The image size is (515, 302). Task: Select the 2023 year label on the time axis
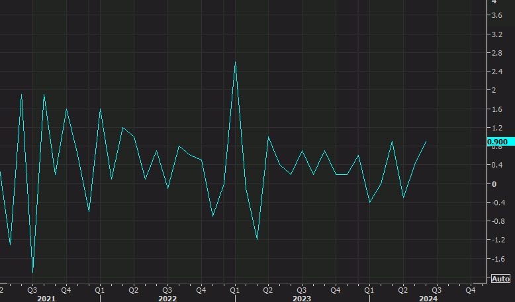[302, 299]
